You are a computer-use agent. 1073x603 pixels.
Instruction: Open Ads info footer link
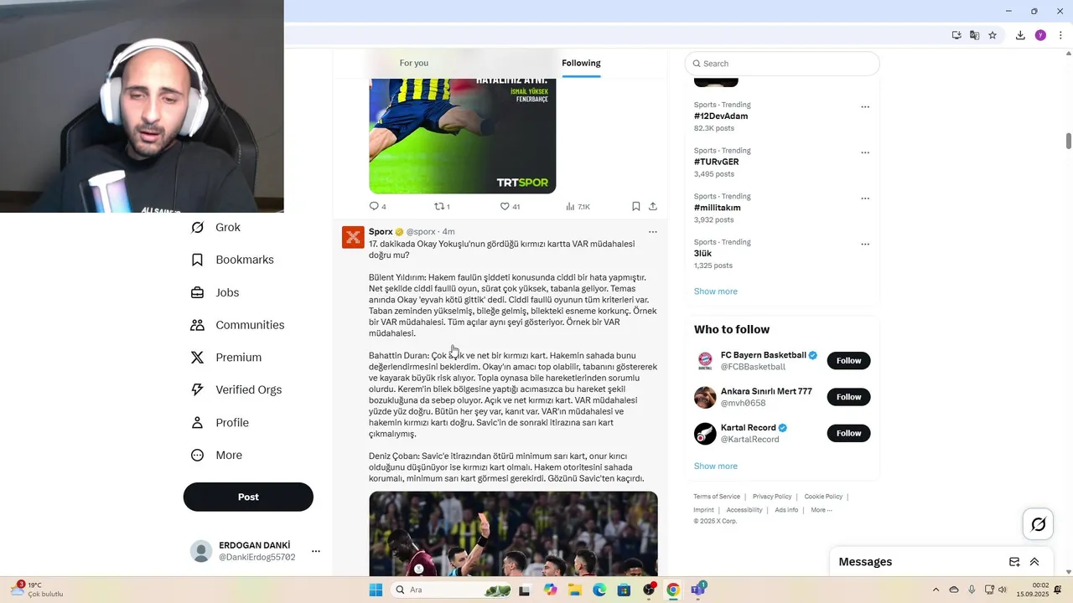tap(786, 510)
